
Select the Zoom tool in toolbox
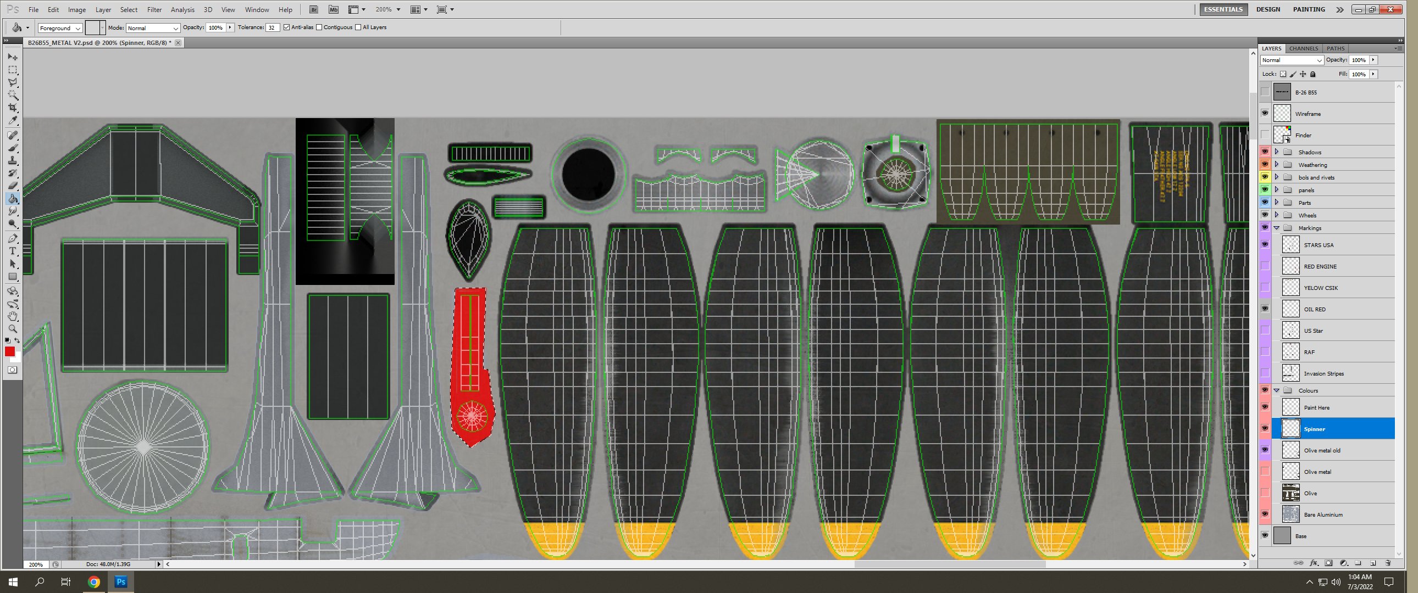pos(13,329)
